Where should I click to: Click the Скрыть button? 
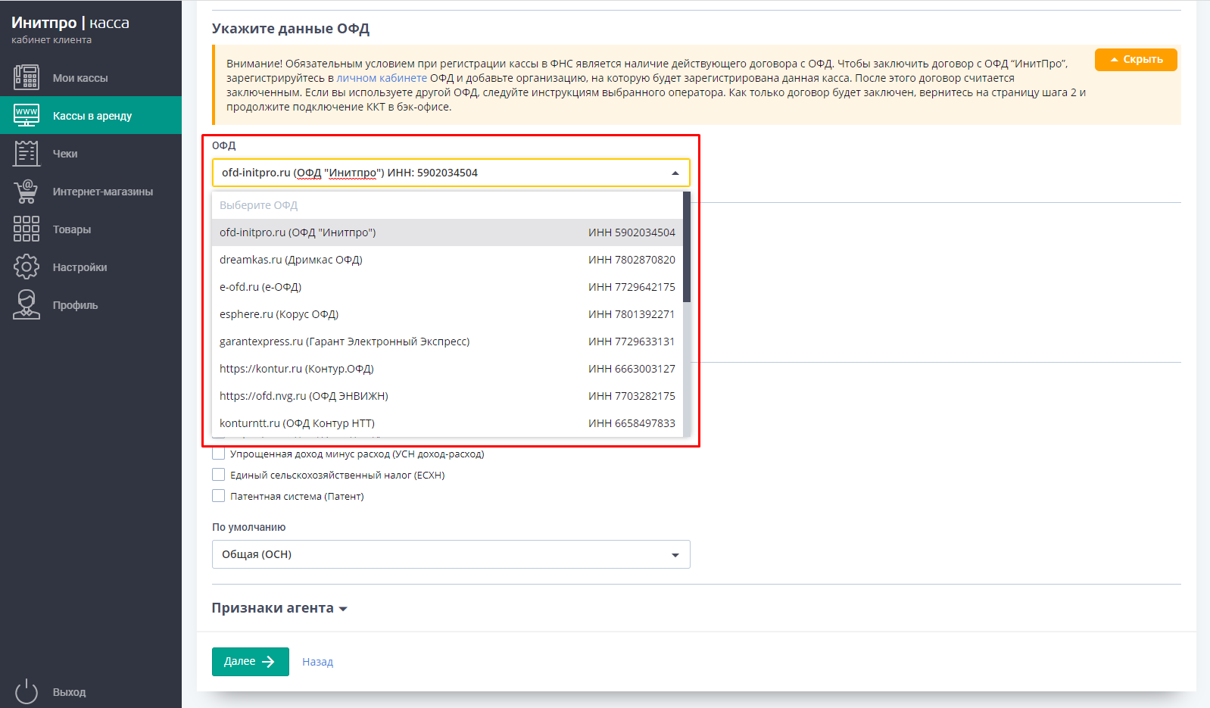(1136, 60)
